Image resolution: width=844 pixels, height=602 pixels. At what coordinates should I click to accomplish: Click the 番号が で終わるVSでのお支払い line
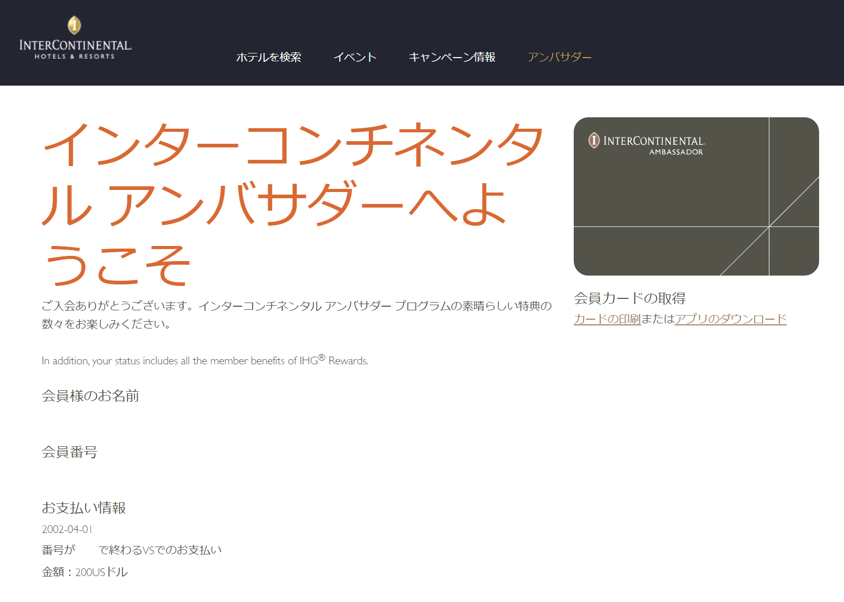pyautogui.click(x=132, y=550)
